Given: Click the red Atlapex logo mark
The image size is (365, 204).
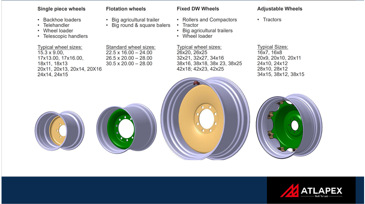Looking at the screenshot, I should click(x=289, y=190).
